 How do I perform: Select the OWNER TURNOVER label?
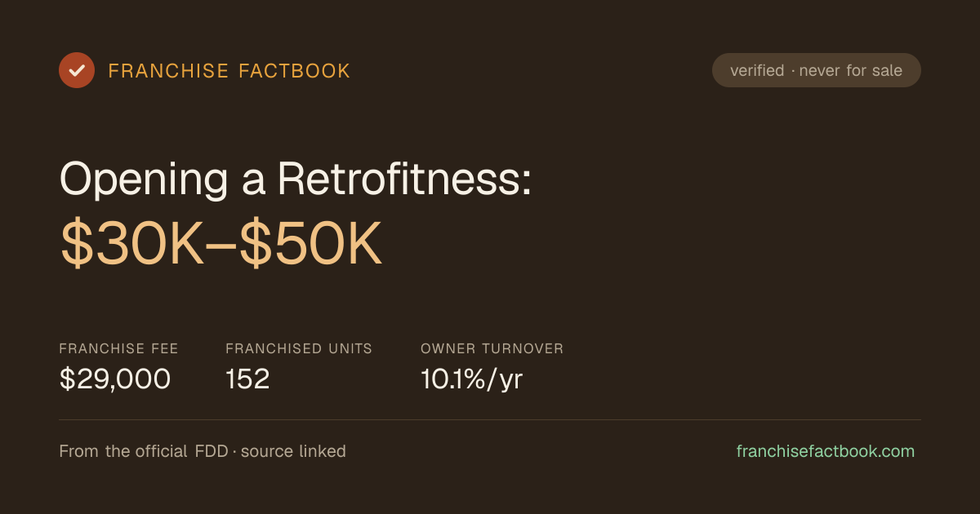tap(492, 348)
